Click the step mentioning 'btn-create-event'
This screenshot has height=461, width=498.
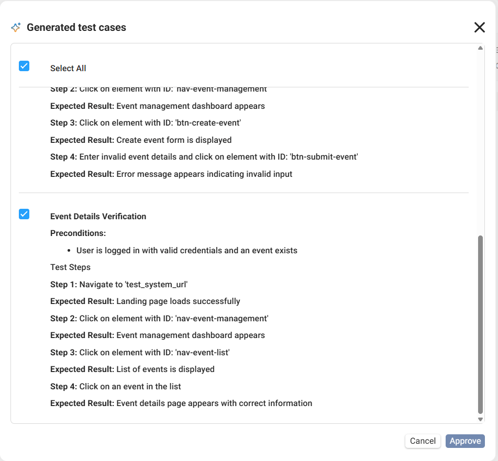pyautogui.click(x=146, y=123)
